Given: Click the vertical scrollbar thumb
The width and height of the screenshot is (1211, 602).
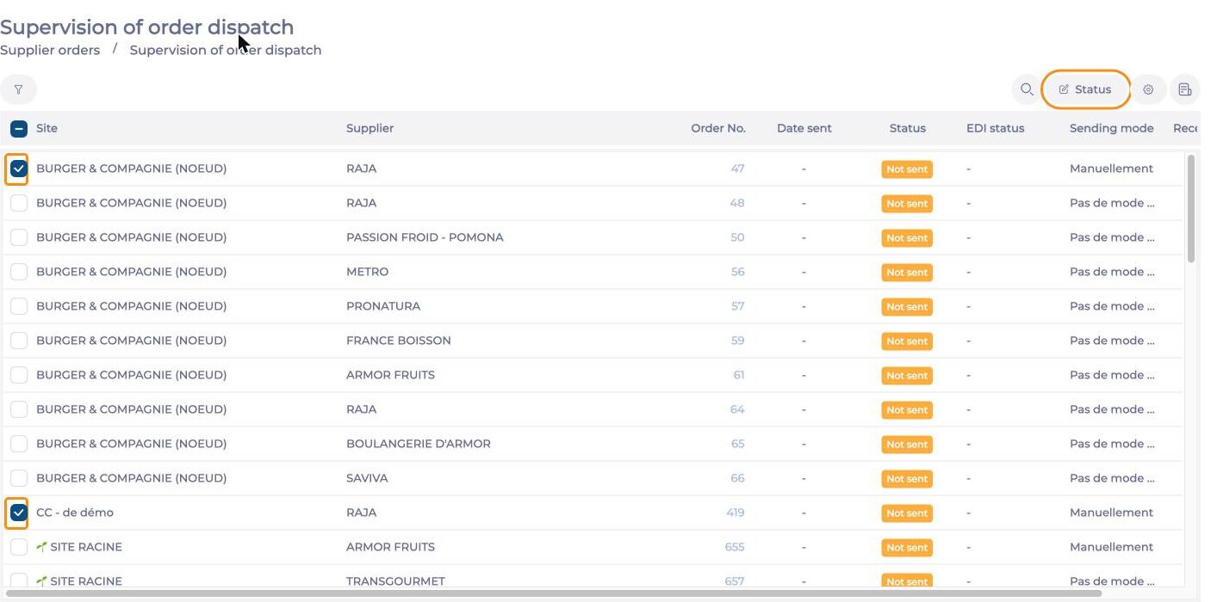Looking at the screenshot, I should [x=1191, y=208].
